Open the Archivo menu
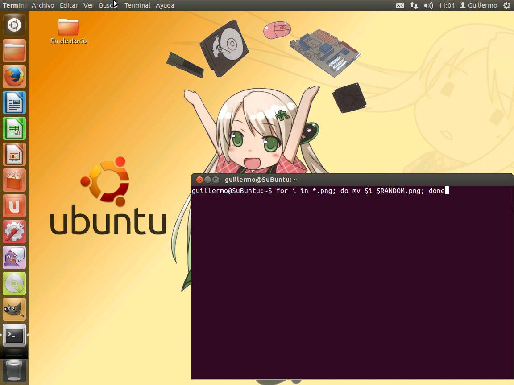This screenshot has width=514, height=385. pos(43,5)
